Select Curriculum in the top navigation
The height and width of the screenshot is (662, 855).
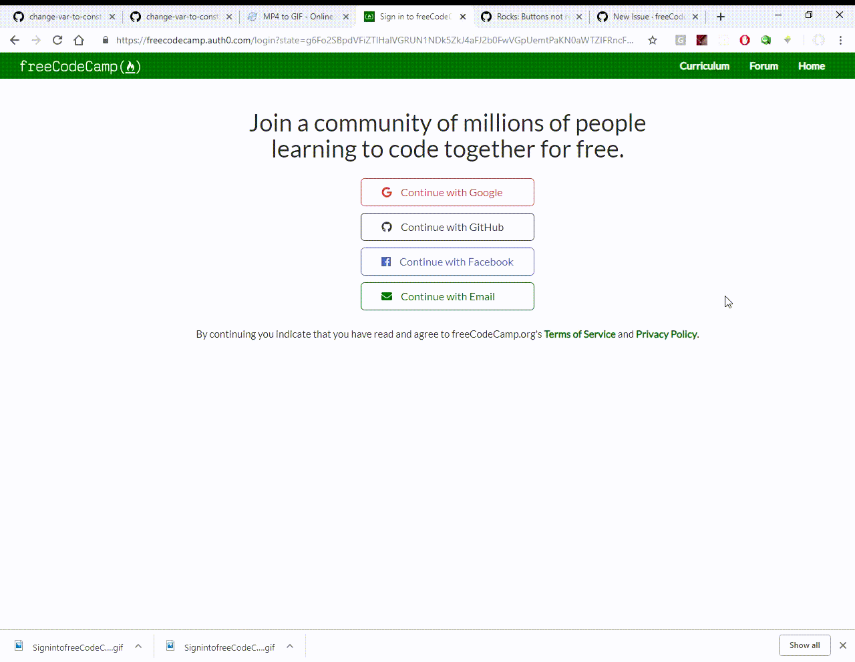click(x=704, y=66)
